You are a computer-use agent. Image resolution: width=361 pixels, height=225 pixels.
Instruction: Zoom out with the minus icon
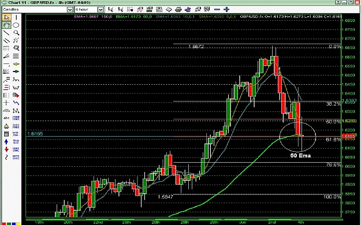pos(217,9)
